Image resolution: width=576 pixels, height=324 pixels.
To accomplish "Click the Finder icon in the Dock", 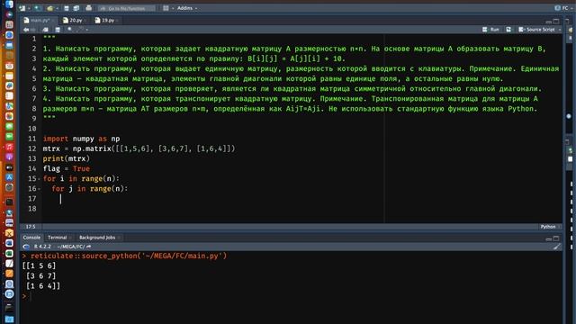I will pyautogui.click(x=9, y=4).
